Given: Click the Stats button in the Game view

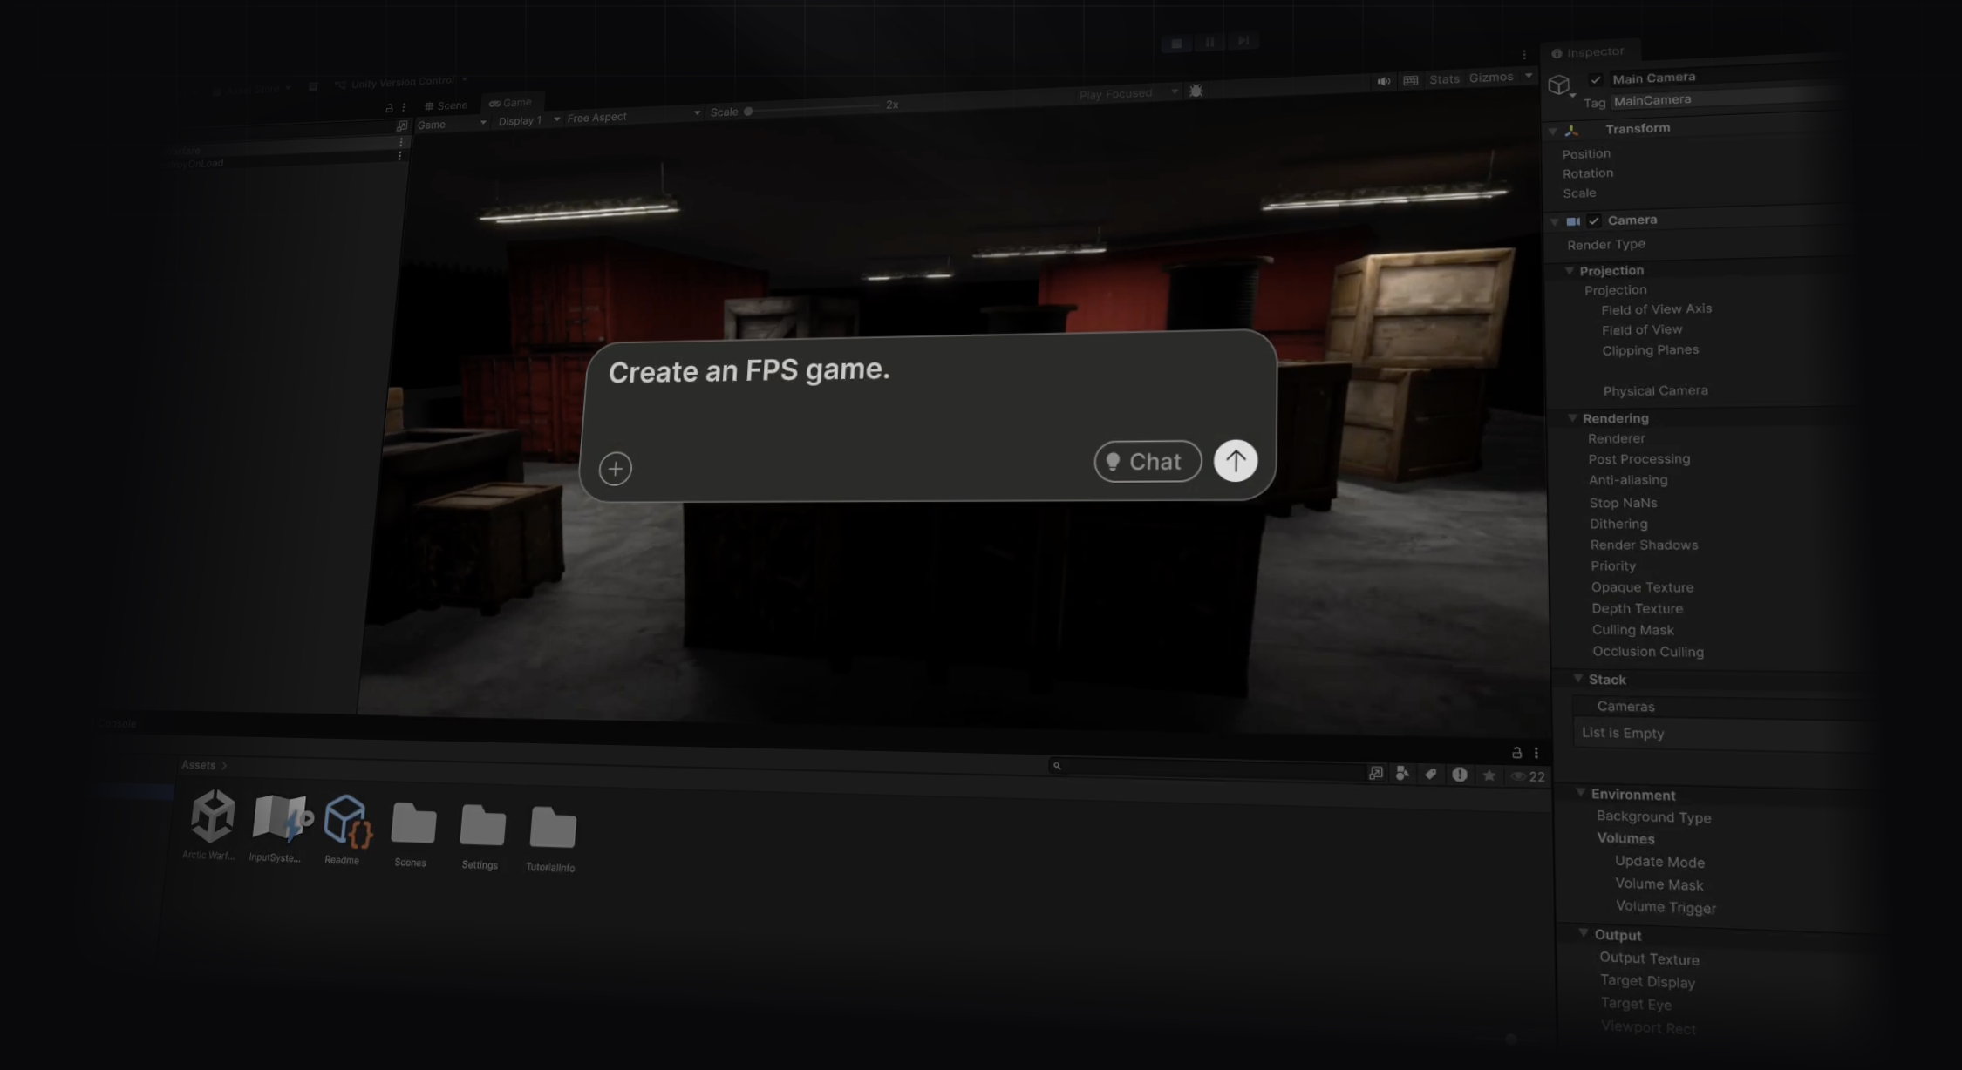Looking at the screenshot, I should pos(1443,78).
